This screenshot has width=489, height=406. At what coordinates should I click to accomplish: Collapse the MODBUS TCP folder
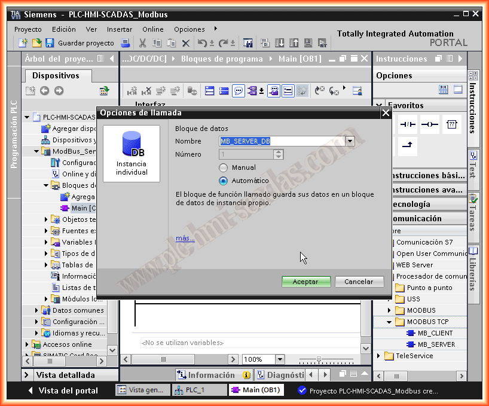click(x=389, y=322)
